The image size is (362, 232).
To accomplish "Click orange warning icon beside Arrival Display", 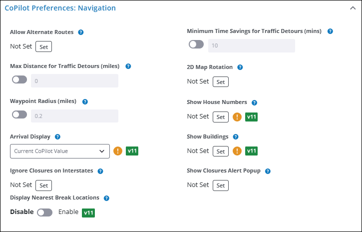I will tap(118, 151).
